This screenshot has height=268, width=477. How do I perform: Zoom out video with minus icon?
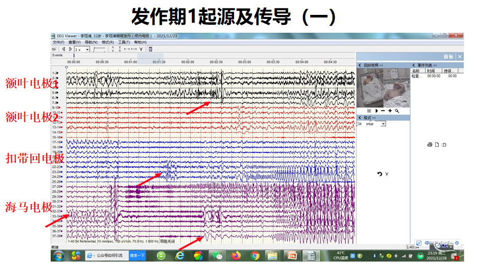(383, 111)
